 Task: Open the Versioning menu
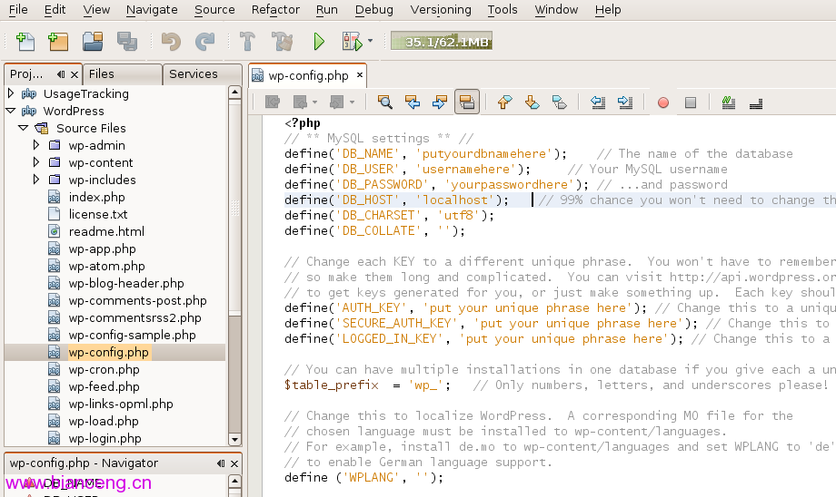point(441,10)
